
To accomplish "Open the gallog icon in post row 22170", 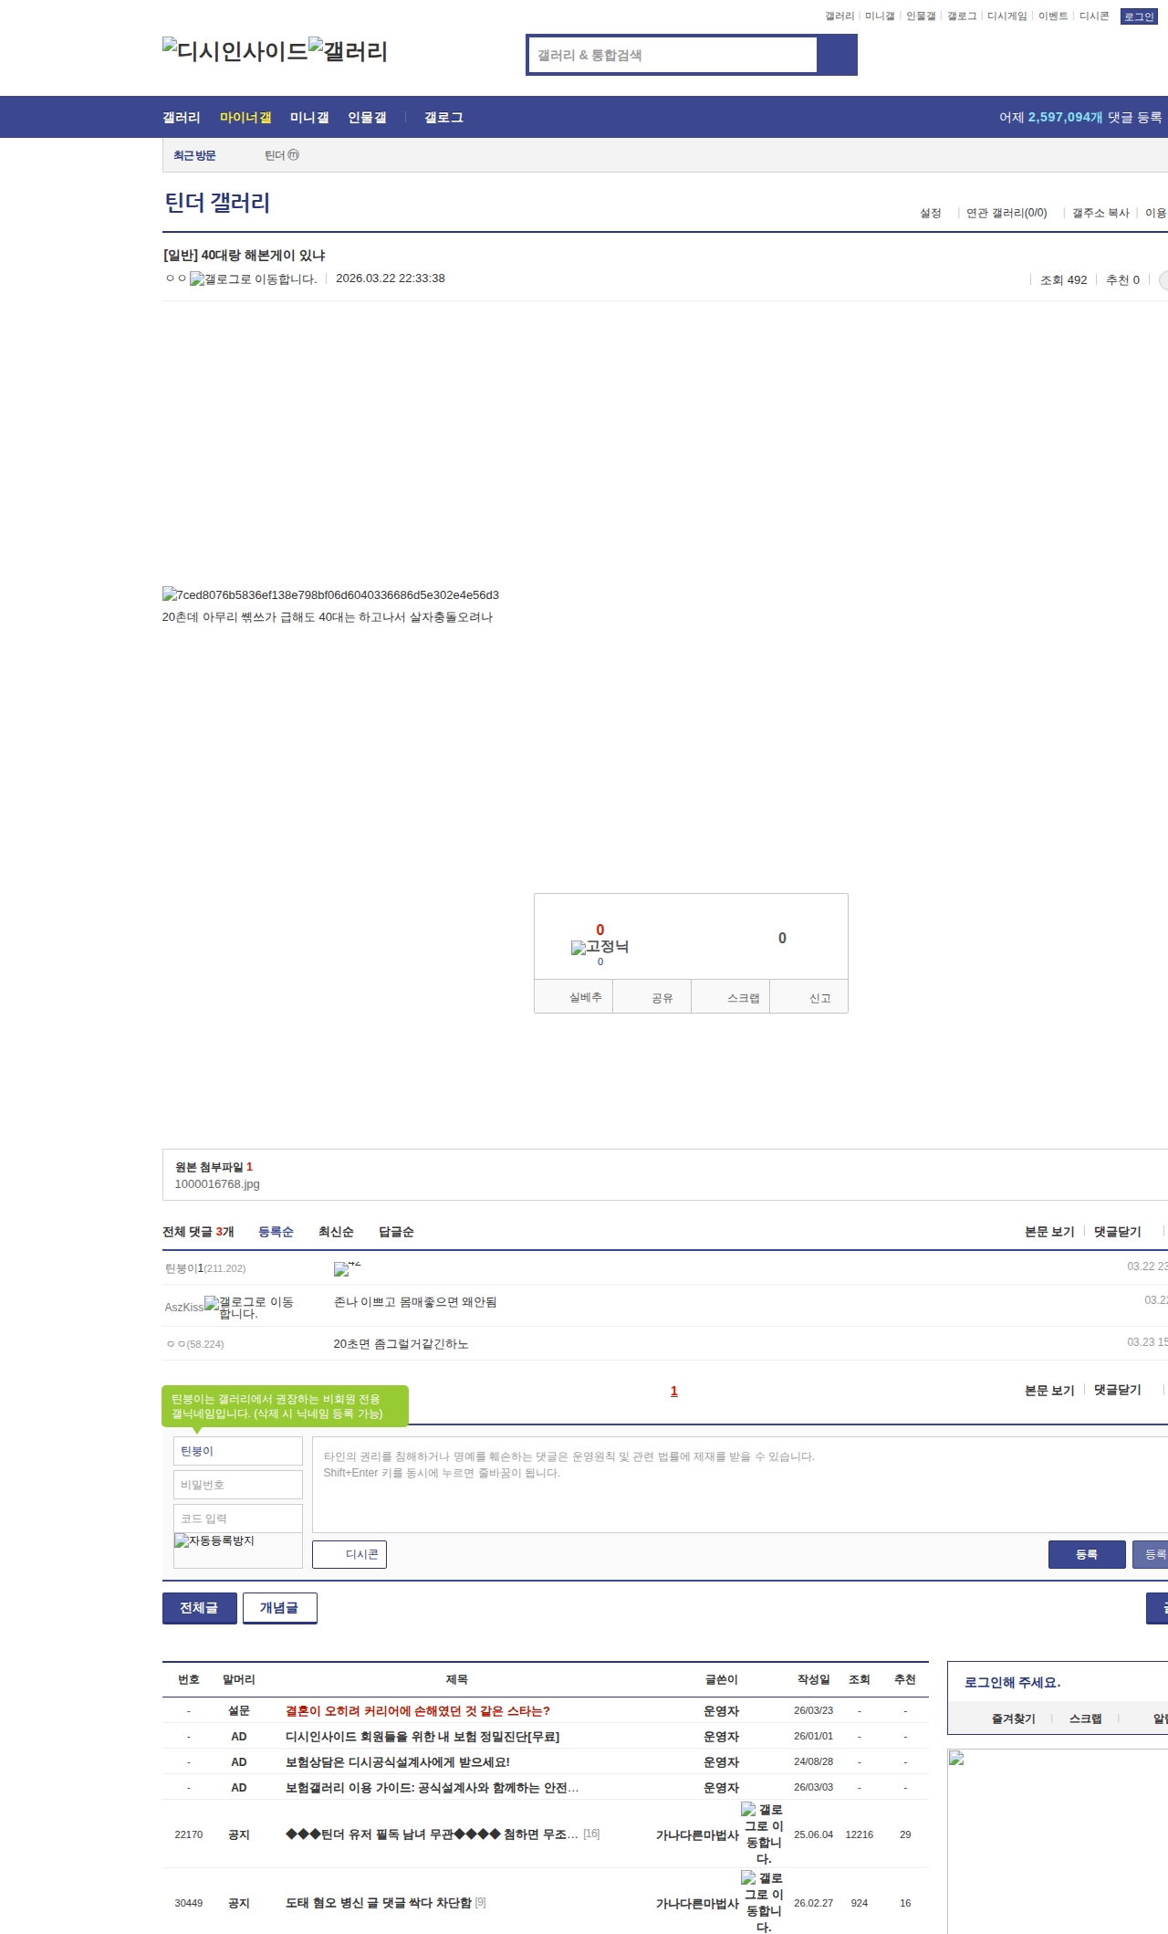I will pos(764,1834).
